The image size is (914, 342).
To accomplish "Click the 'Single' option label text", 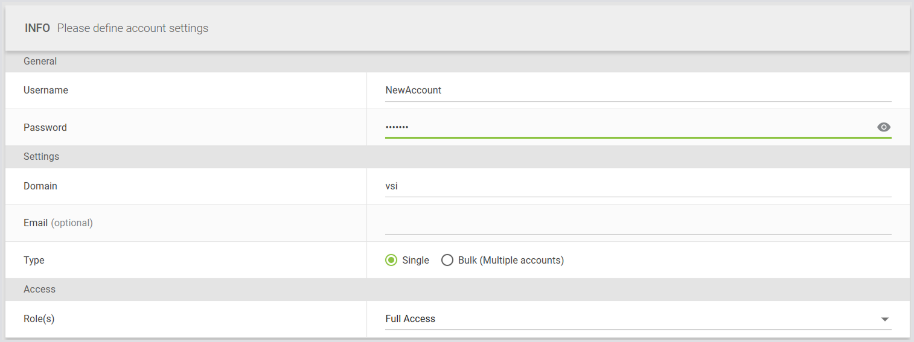I will [415, 261].
